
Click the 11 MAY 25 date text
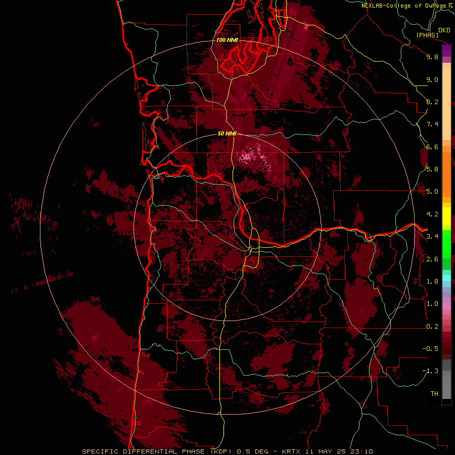(x=325, y=451)
